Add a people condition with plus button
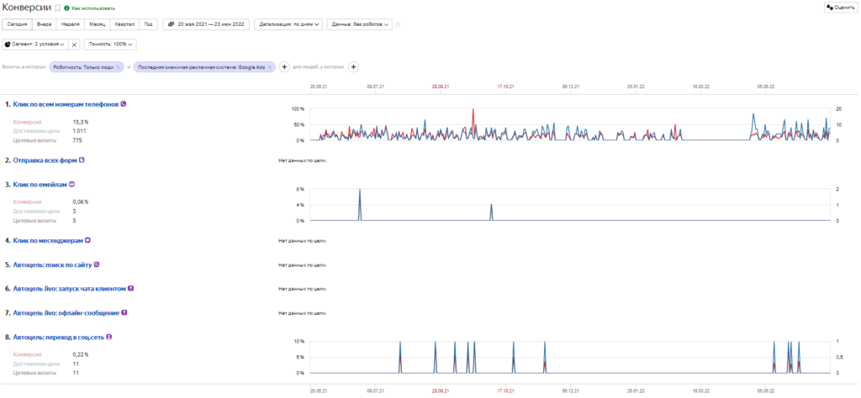The height and width of the screenshot is (398, 861). click(354, 67)
